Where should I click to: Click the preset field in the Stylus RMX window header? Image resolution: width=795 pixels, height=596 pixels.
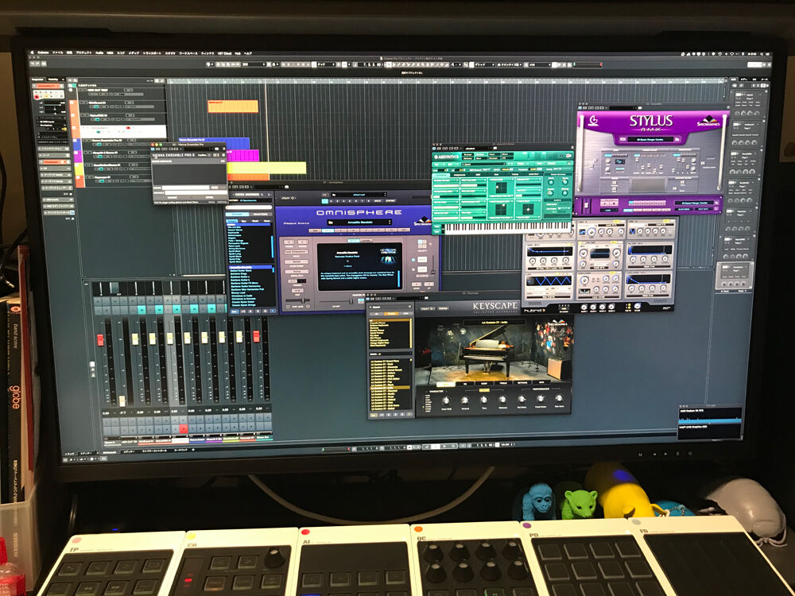point(622,108)
